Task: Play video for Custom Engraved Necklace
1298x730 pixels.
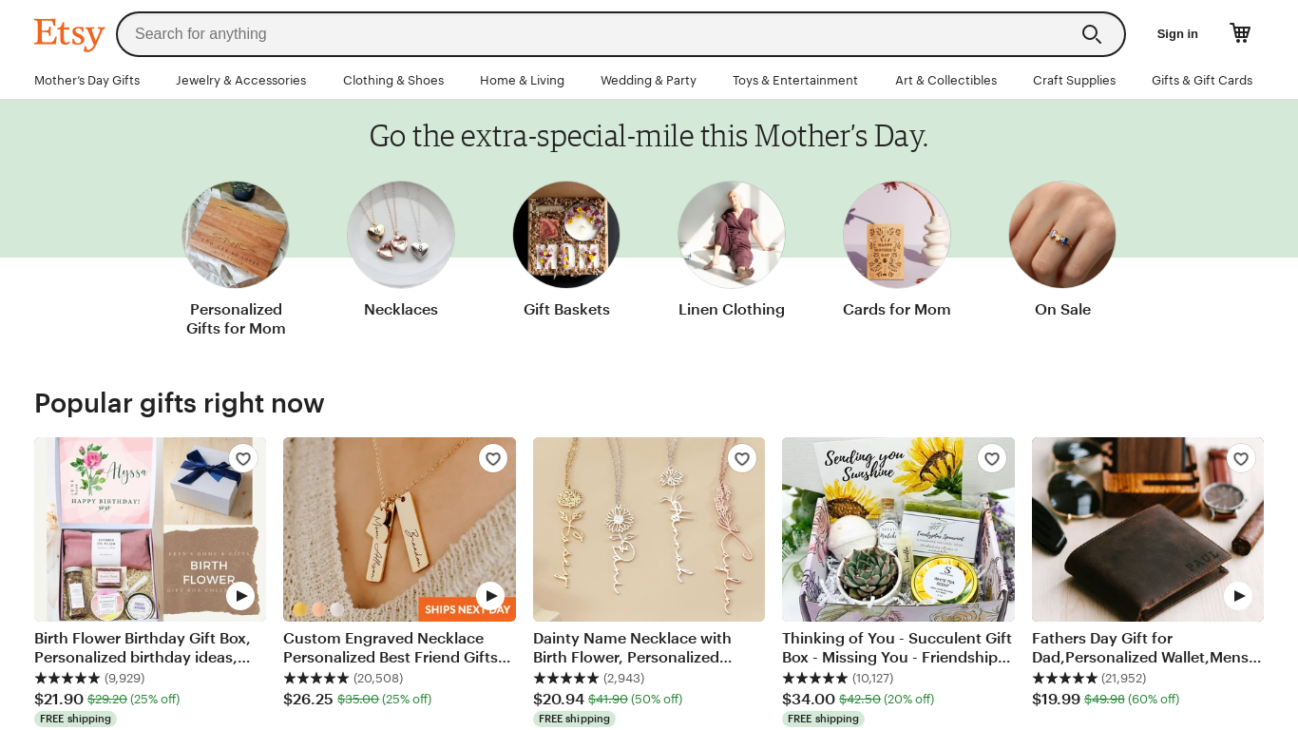Action: point(489,596)
